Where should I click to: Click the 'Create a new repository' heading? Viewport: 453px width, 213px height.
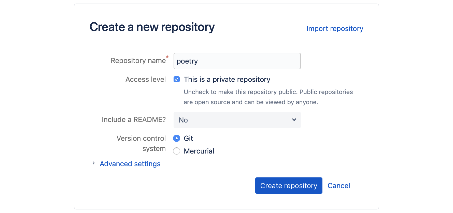[152, 27]
